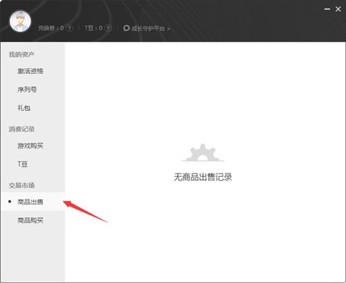This screenshot has height=283, width=346.
Task: Open the user avatar profile picture
Action: 20,21
